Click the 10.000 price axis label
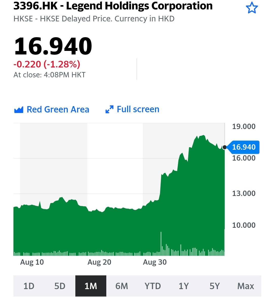The image size is (274, 297). 244,225
